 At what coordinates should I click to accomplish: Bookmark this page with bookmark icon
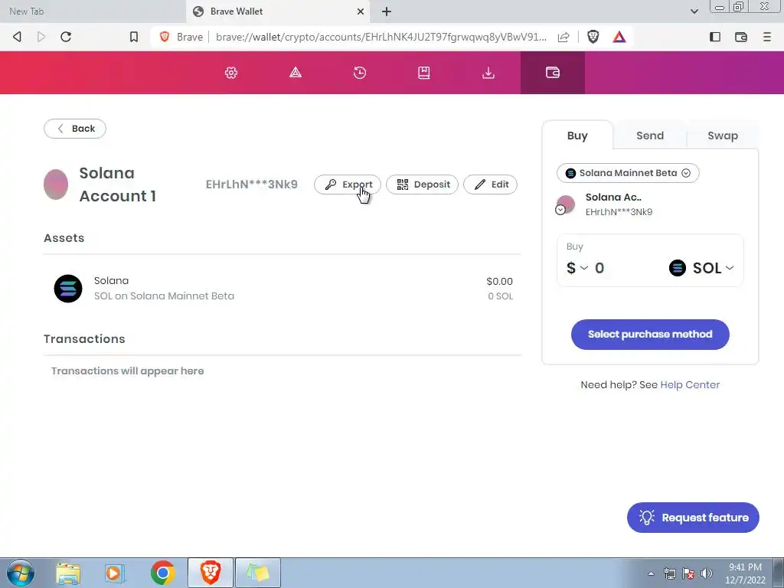pyautogui.click(x=133, y=37)
